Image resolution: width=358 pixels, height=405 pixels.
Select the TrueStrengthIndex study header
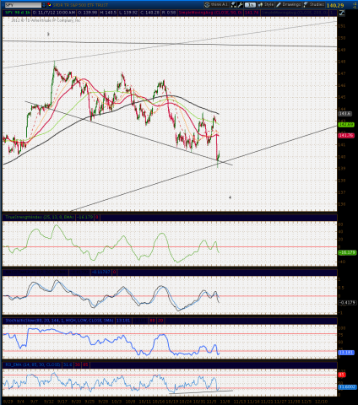coord(40,217)
